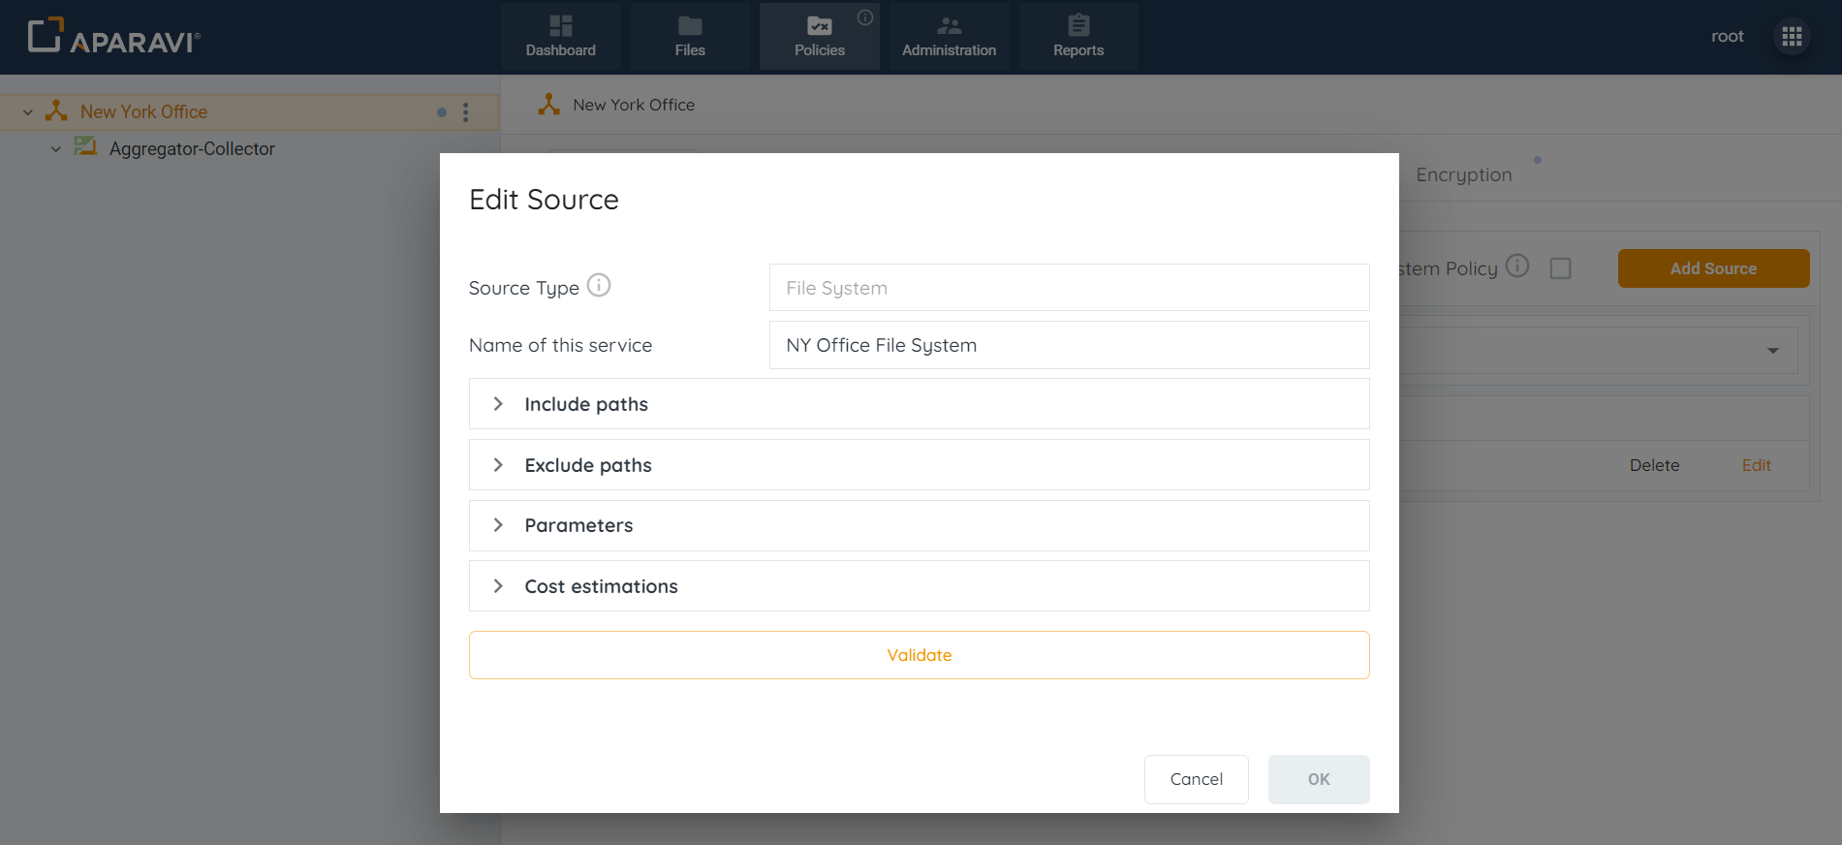Click the Source Type info icon
Viewport: 1842px width, 845px height.
[x=599, y=286]
